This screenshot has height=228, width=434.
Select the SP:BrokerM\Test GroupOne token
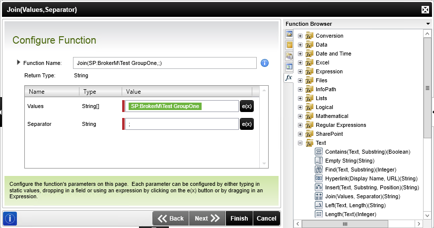tap(165, 106)
